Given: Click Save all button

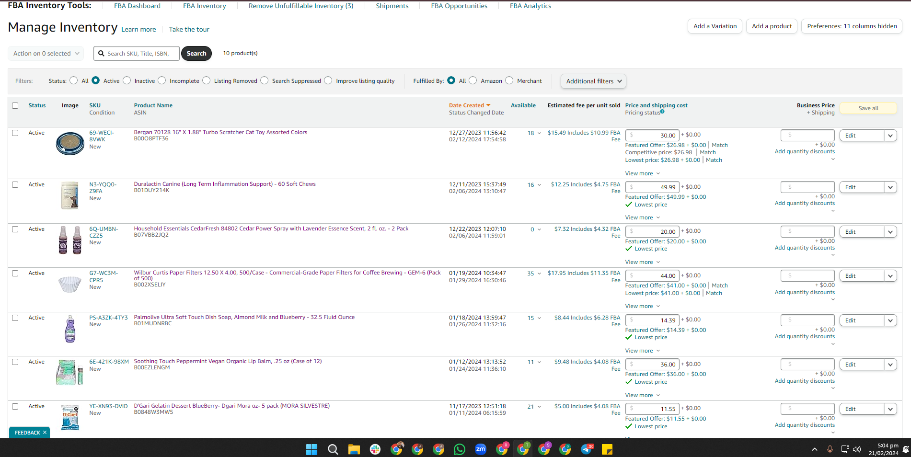Looking at the screenshot, I should (x=868, y=108).
